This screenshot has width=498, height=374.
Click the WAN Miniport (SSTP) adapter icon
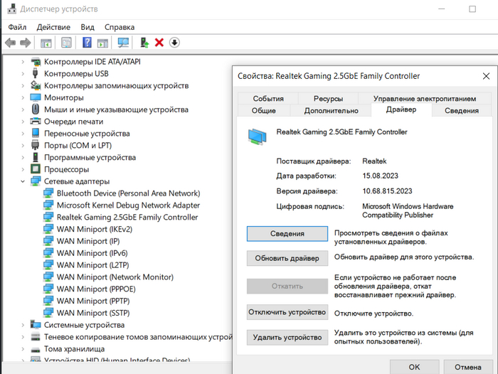point(48,313)
